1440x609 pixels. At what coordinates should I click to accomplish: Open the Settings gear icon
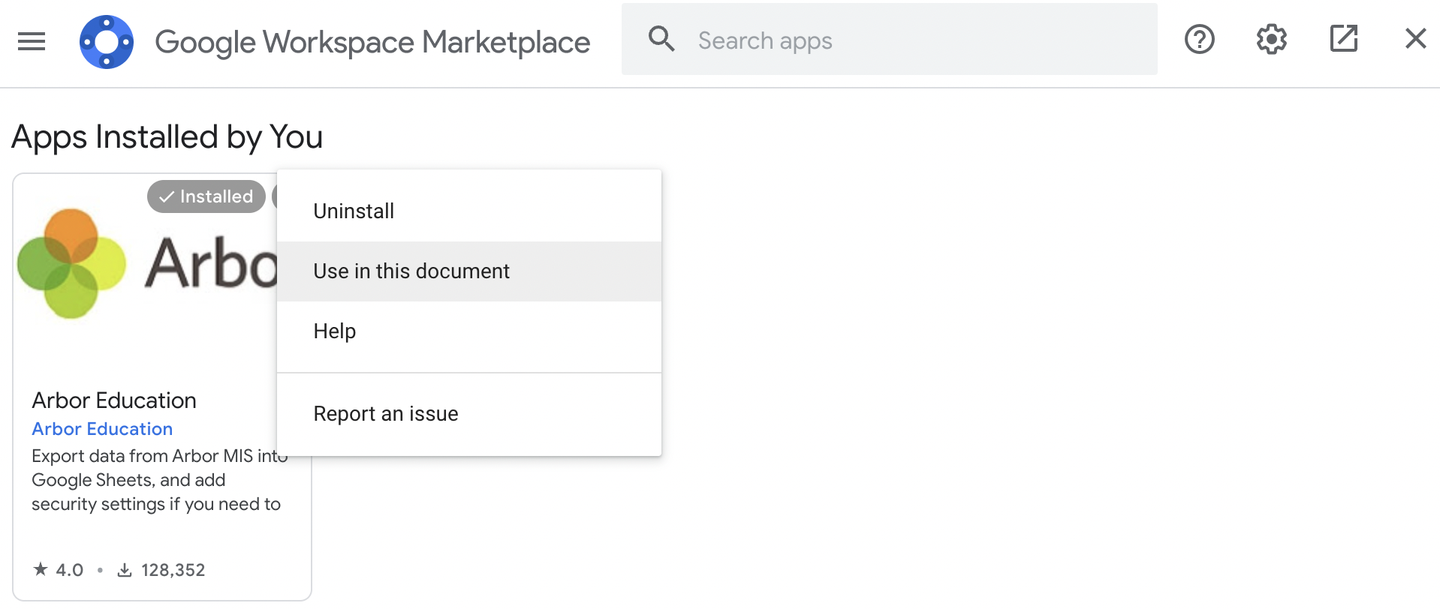click(1271, 39)
